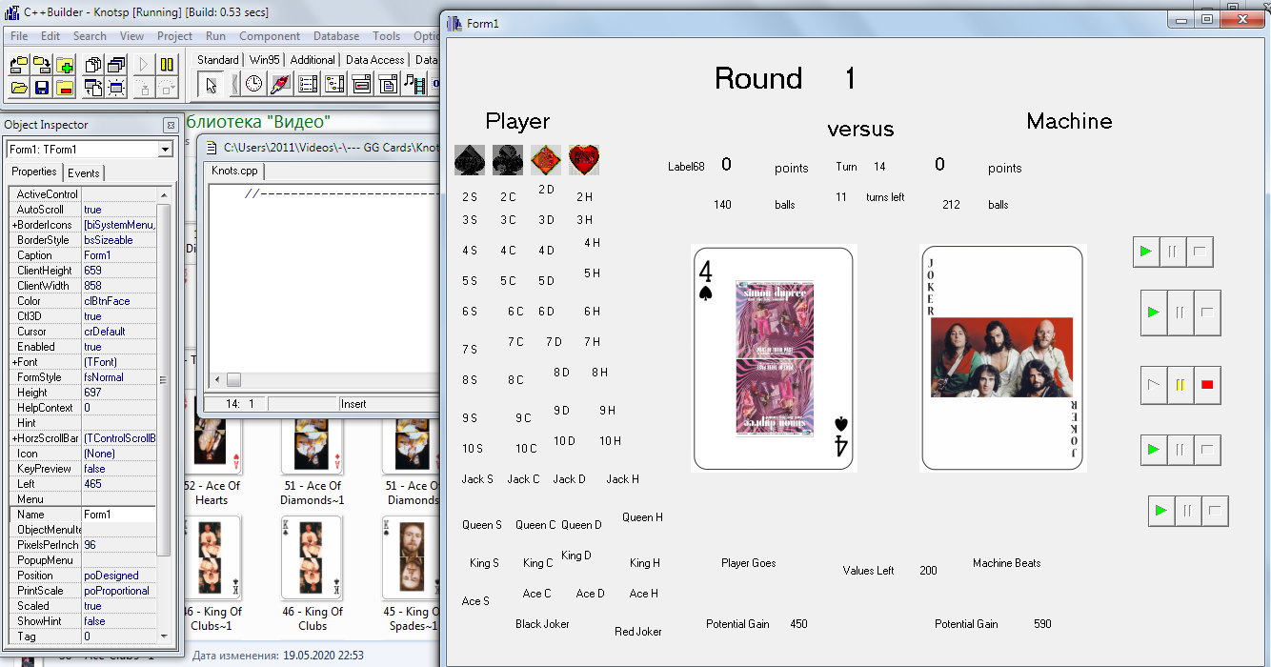Click the 'Red Joker' label
The height and width of the screenshot is (667, 1271).
(638, 632)
